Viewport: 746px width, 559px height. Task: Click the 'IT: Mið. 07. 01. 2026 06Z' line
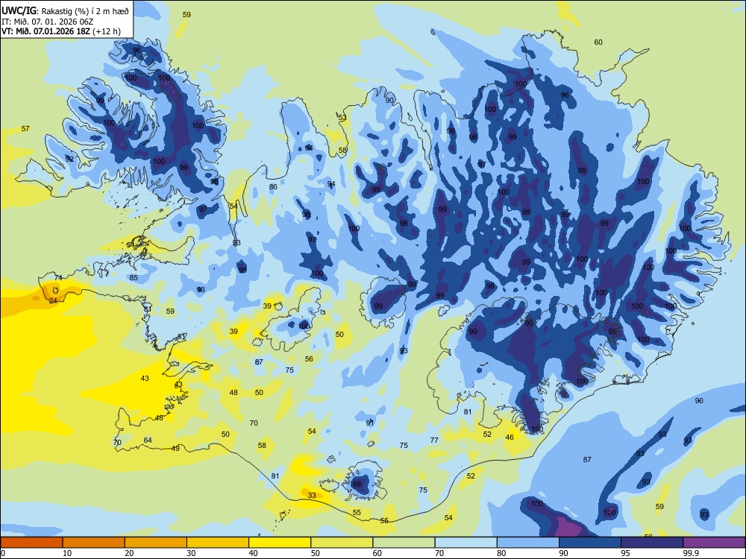coord(46,22)
